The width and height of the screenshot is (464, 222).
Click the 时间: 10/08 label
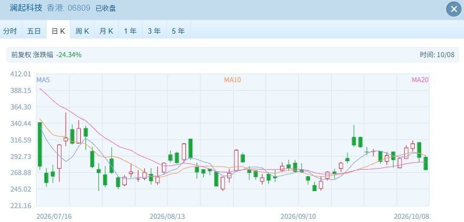[x=437, y=54]
